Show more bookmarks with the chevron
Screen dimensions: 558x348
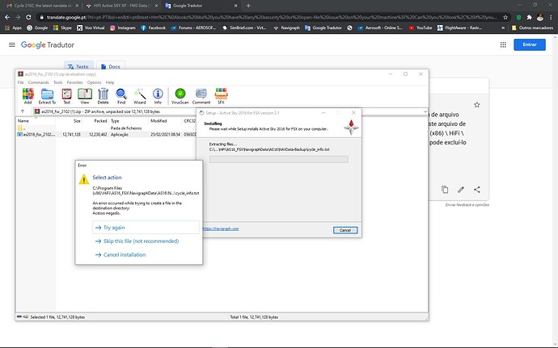coord(503,27)
